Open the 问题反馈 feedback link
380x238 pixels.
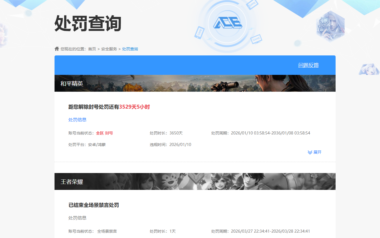(308, 65)
